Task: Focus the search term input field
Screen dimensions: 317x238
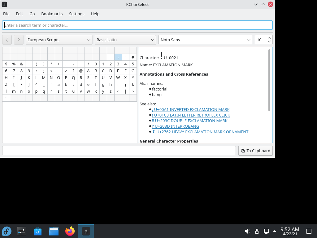Action: [x=137, y=25]
